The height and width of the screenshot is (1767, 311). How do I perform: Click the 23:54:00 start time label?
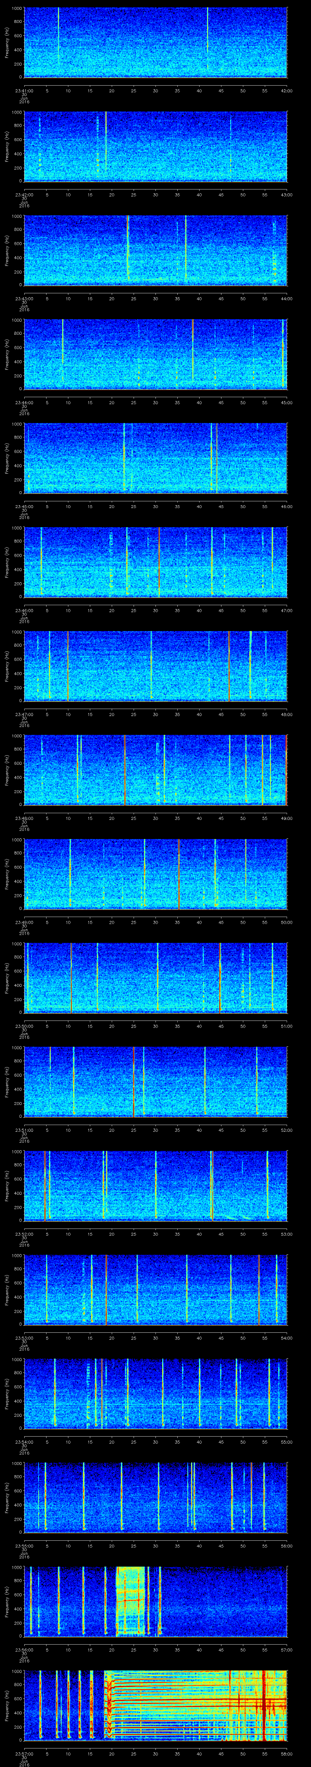(x=25, y=1442)
